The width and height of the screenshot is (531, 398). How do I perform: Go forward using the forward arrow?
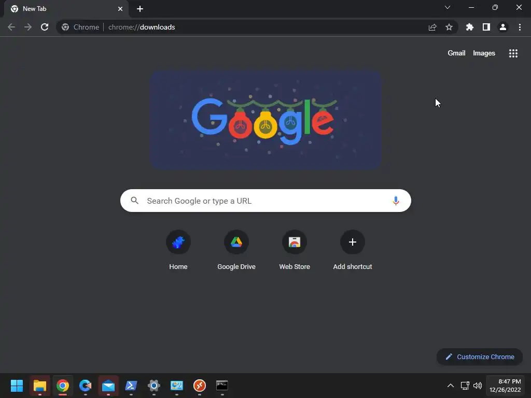[28, 27]
